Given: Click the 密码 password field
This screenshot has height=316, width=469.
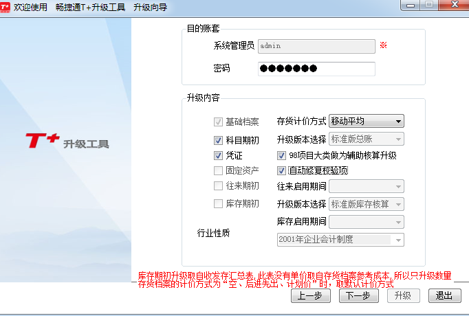Looking at the screenshot, I should pyautogui.click(x=316, y=69).
